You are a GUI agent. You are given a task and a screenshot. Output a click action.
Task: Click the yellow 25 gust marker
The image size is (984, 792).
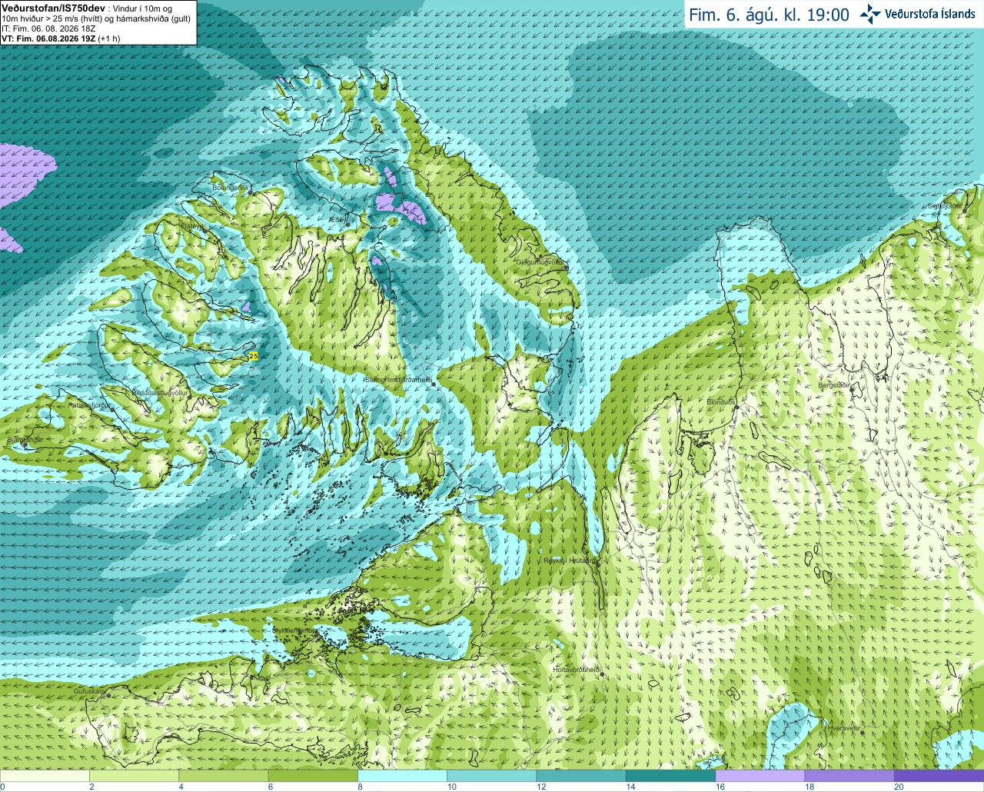coord(254,355)
